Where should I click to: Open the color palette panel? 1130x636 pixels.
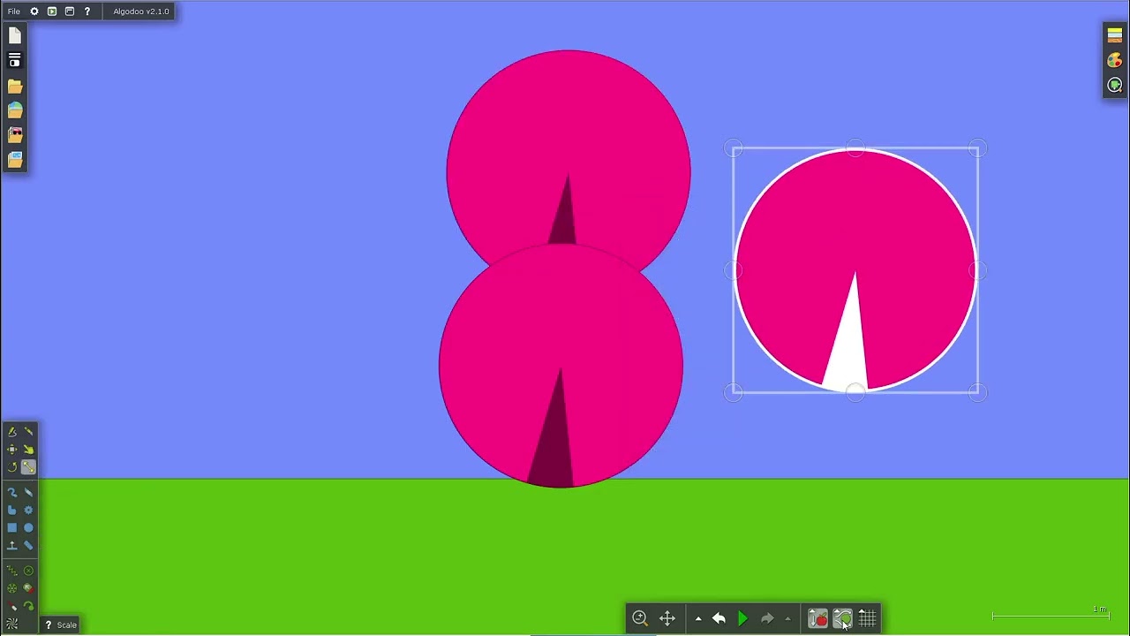pos(1115,60)
